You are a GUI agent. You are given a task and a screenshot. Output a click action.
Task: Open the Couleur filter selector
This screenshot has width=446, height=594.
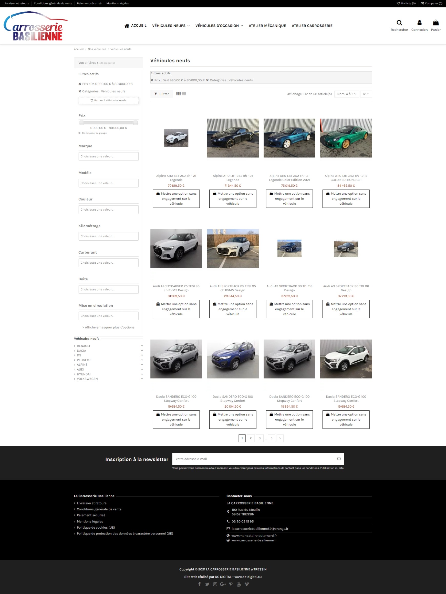[x=108, y=210]
